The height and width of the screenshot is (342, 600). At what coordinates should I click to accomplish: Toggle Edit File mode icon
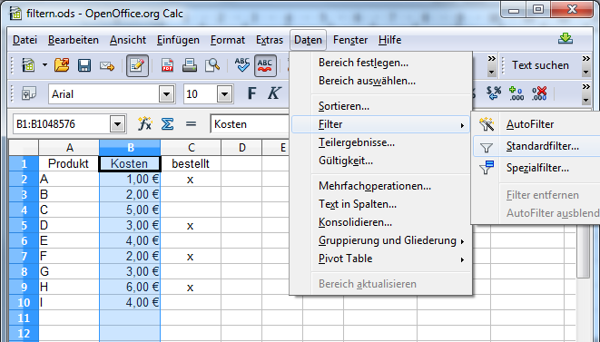tap(137, 65)
